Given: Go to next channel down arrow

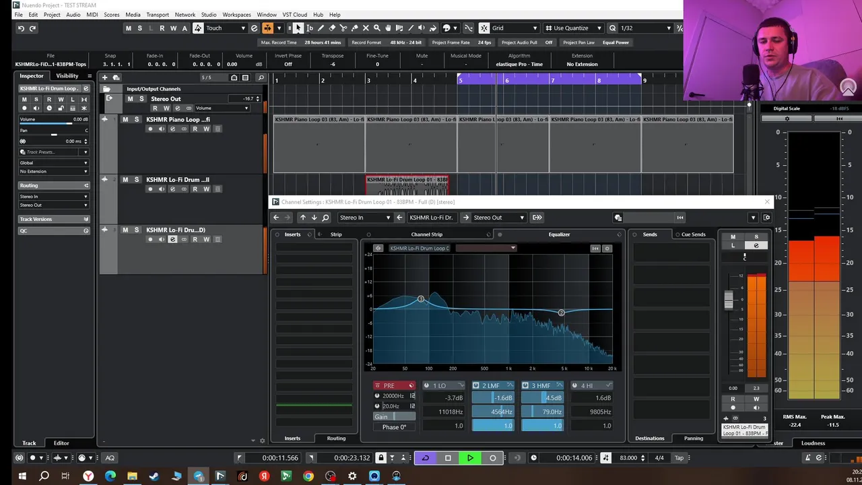Looking at the screenshot, I should pyautogui.click(x=314, y=218).
